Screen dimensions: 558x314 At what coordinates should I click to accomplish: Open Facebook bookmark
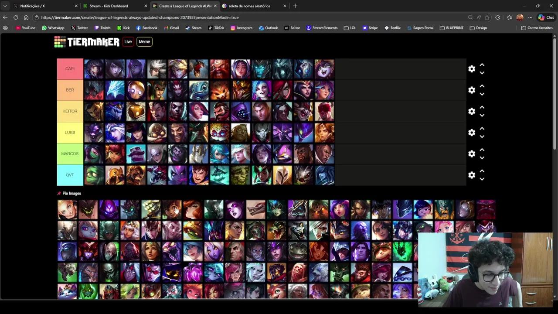point(147,28)
